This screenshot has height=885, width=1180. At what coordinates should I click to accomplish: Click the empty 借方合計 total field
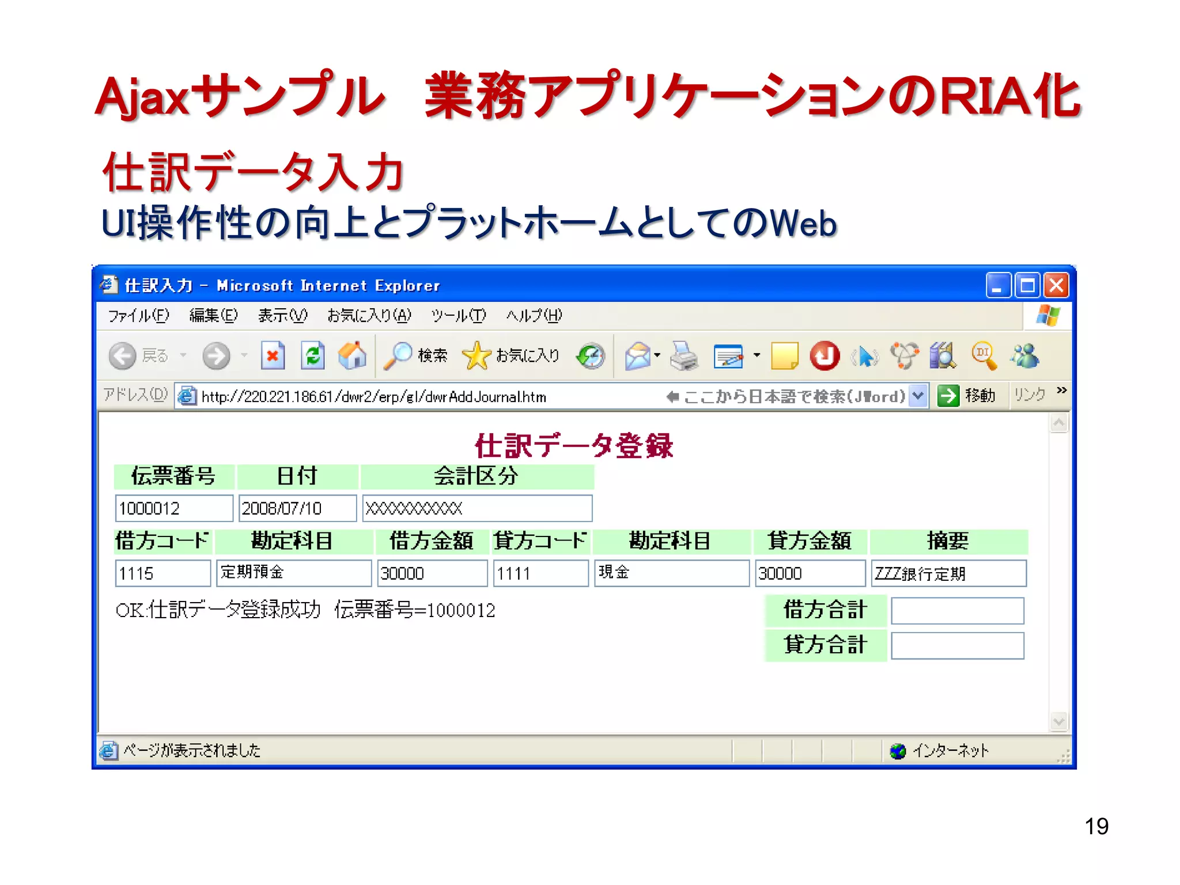(958, 611)
